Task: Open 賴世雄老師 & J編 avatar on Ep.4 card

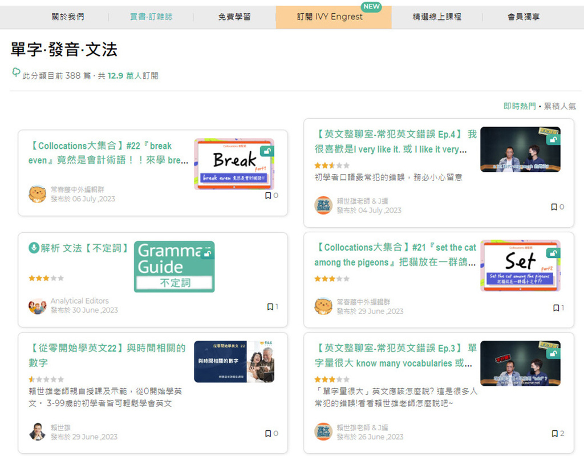Action: 323,205
